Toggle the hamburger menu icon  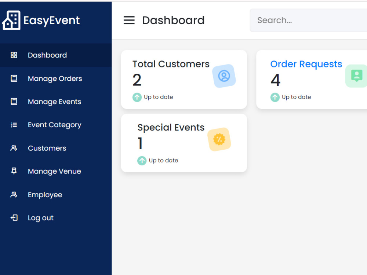(x=129, y=20)
